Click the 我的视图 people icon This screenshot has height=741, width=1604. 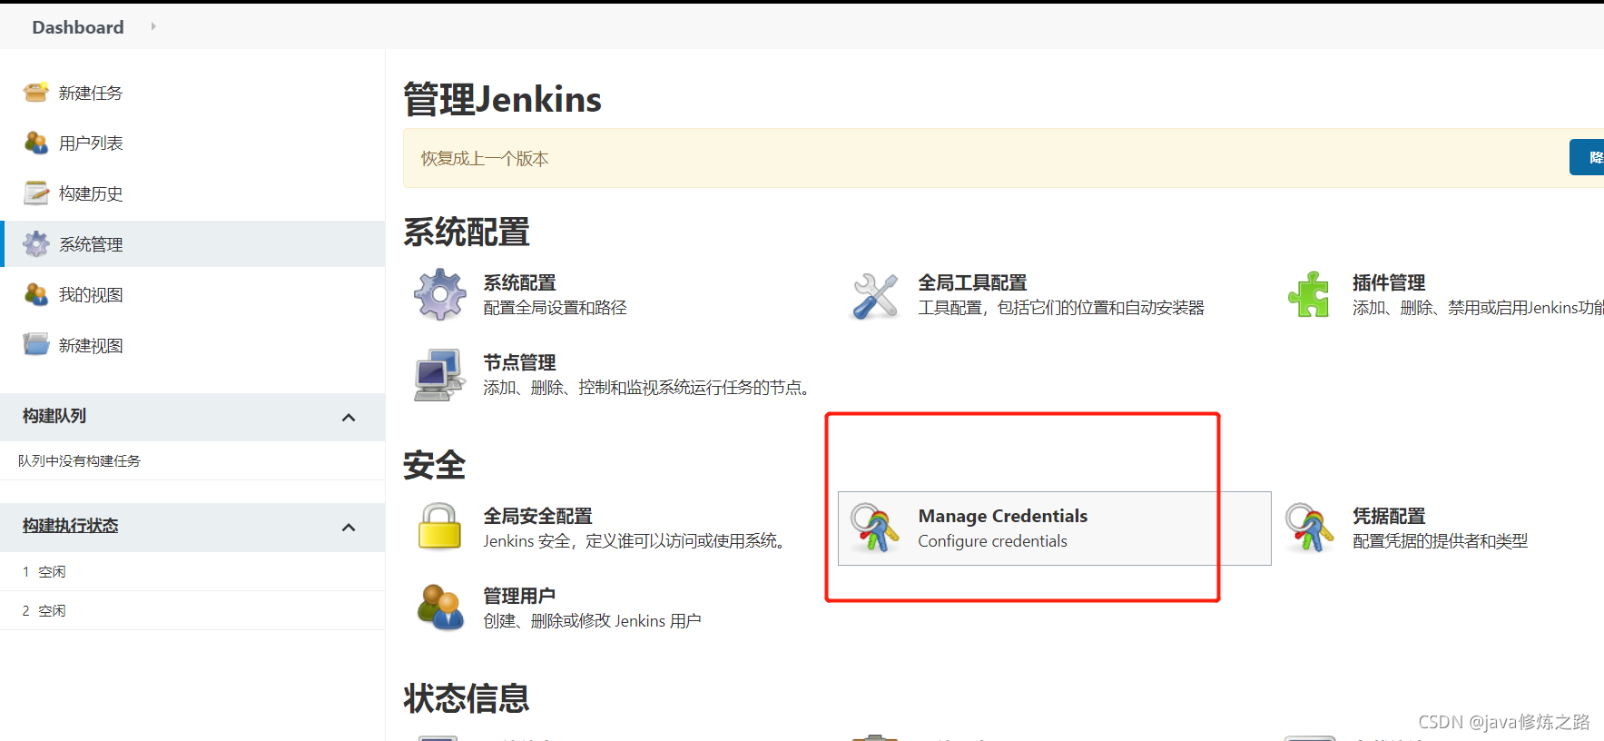click(x=36, y=295)
